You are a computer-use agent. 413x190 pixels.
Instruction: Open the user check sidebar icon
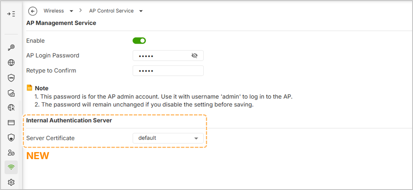(x=11, y=153)
